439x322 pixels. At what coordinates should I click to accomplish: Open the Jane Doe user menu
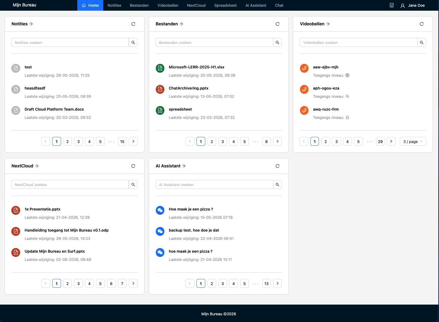(412, 5)
